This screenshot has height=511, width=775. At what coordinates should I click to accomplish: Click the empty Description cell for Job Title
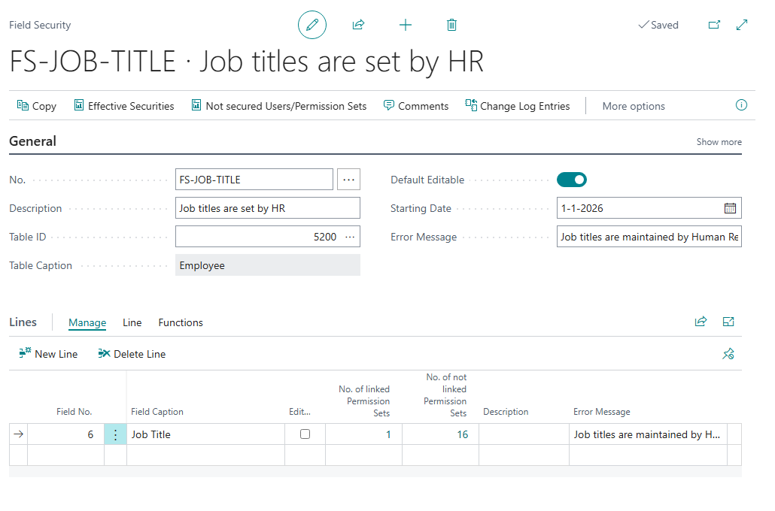(x=524, y=434)
